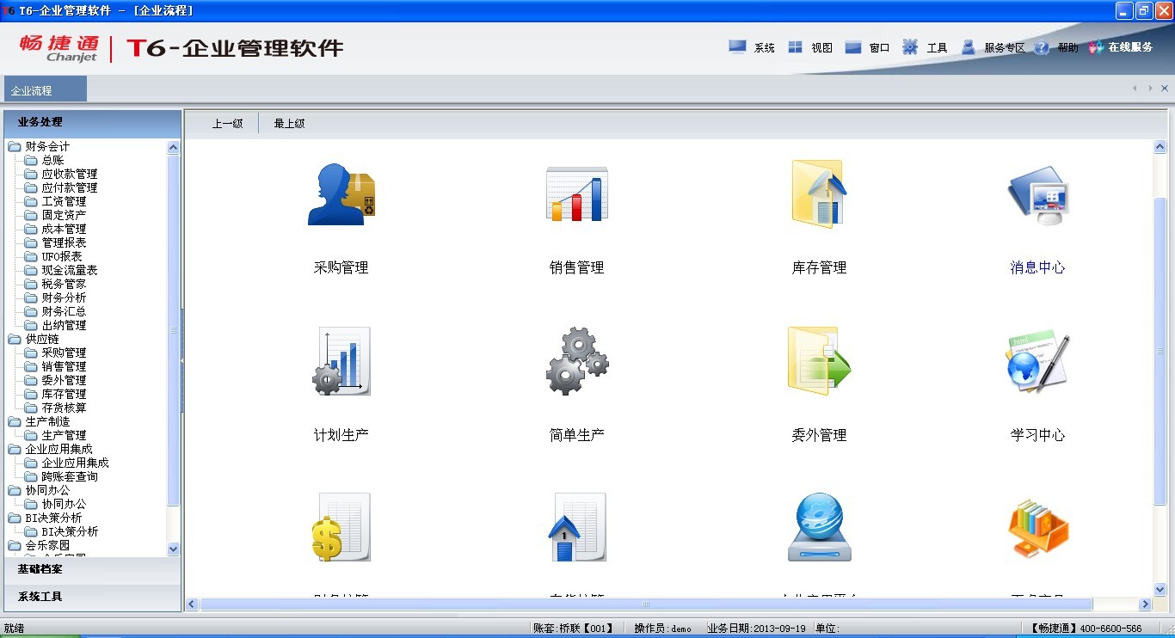Launch the 简单生产 gears icon
1175x638 pixels.
tap(576, 361)
